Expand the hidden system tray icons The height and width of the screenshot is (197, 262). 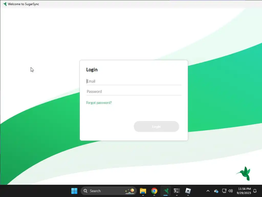click(208, 191)
